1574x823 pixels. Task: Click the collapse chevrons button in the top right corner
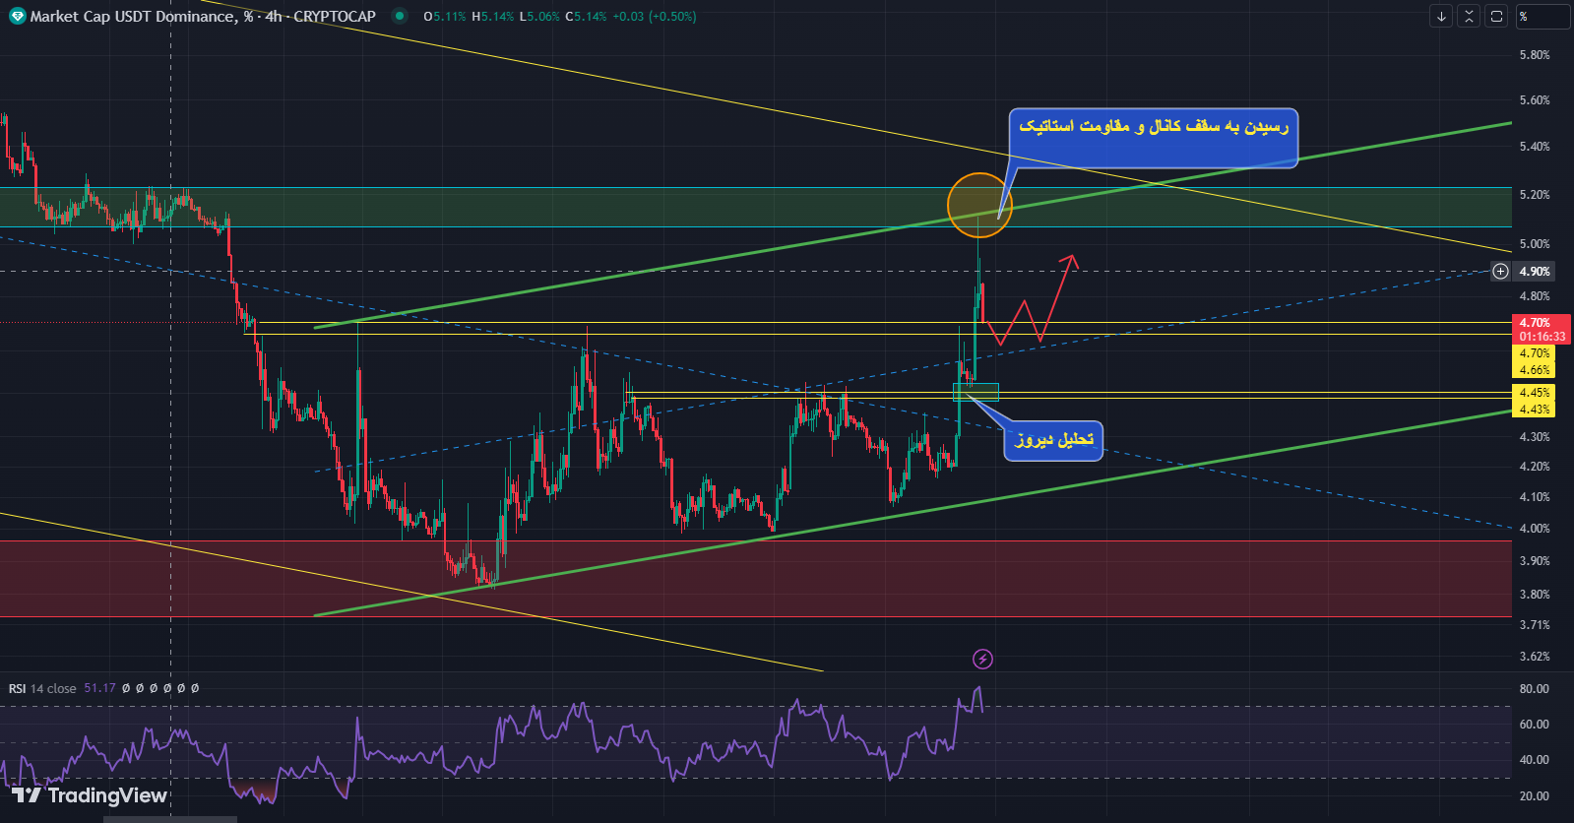pyautogui.click(x=1469, y=16)
